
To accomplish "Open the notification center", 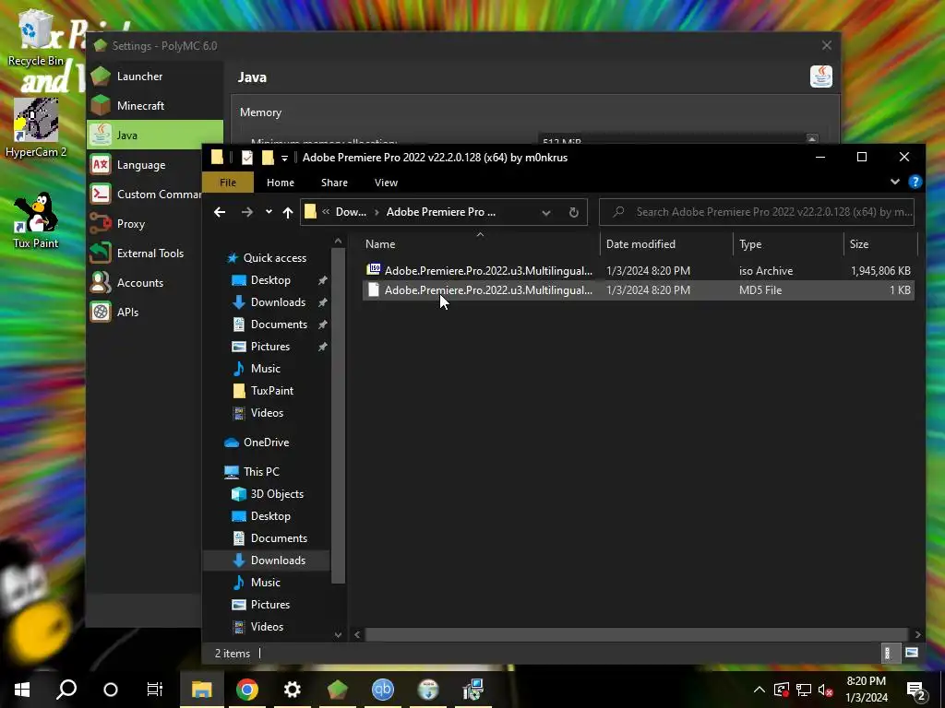I will [x=916, y=690].
